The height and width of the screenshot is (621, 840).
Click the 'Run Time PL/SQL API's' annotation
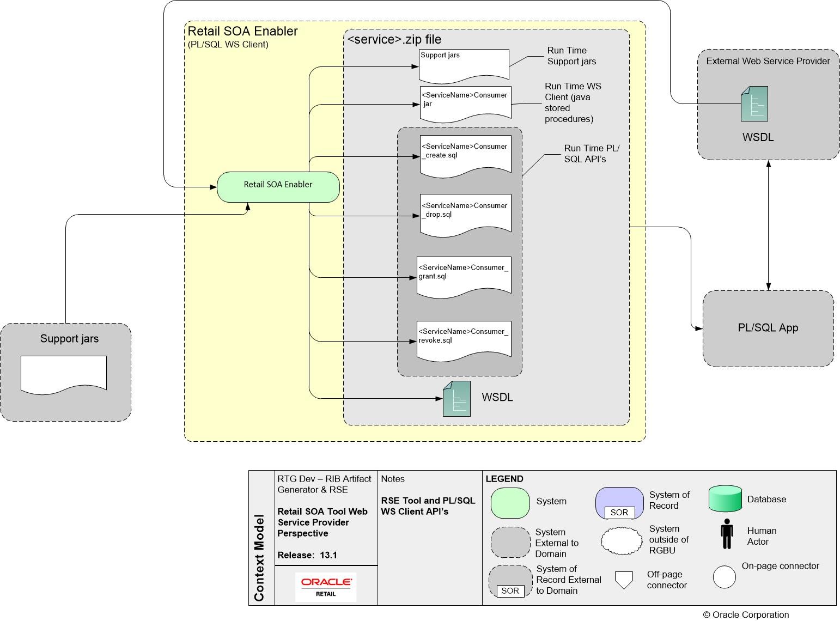[592, 154]
